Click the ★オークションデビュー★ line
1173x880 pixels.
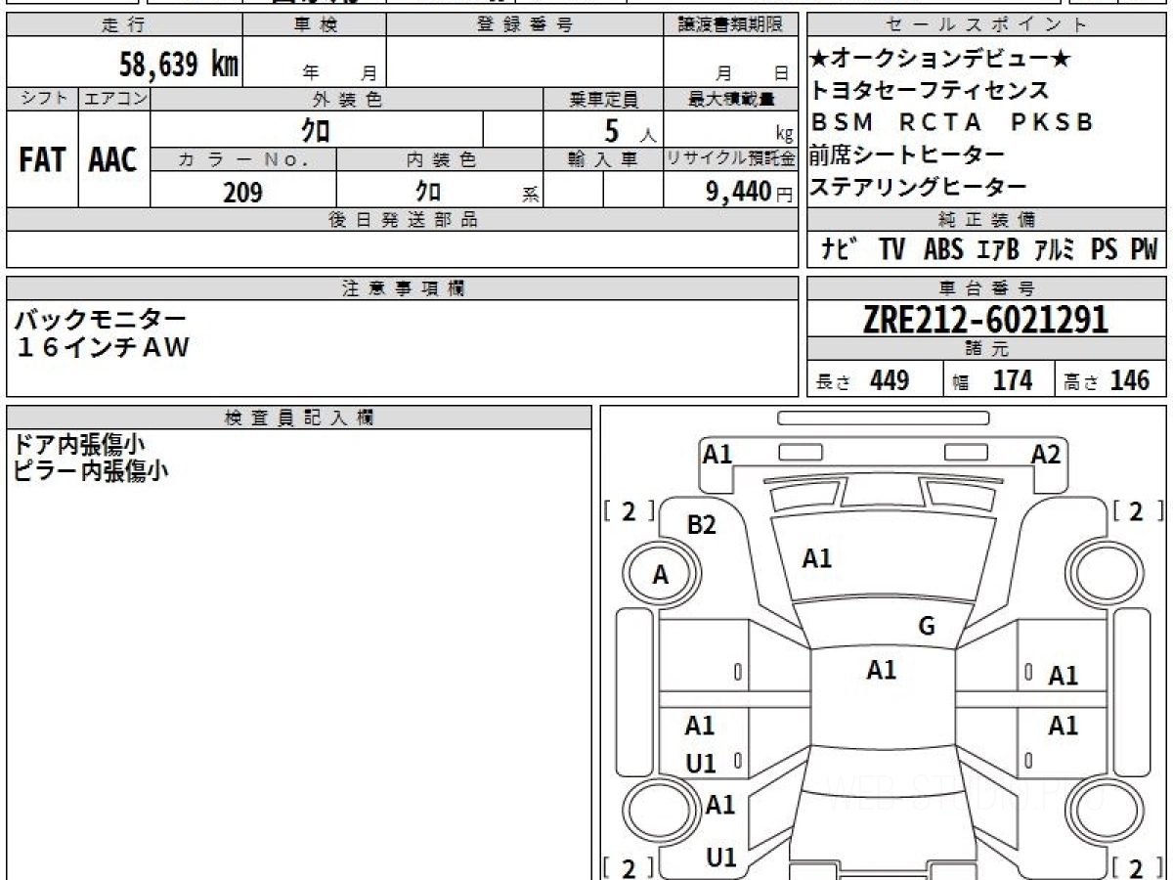(x=940, y=60)
